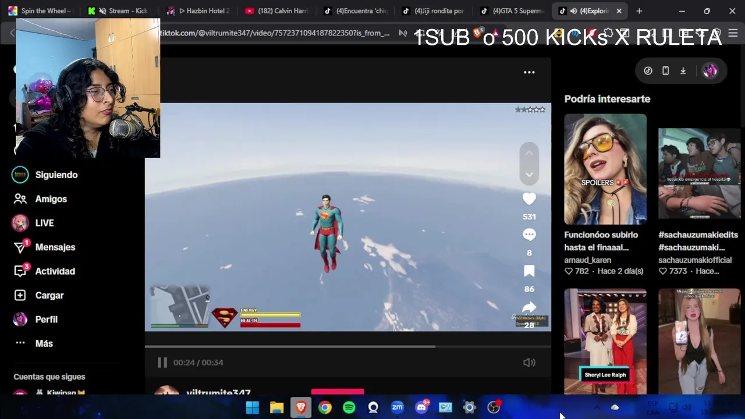The image size is (745, 419).
Task: Open a new browser tab
Action: pos(639,10)
